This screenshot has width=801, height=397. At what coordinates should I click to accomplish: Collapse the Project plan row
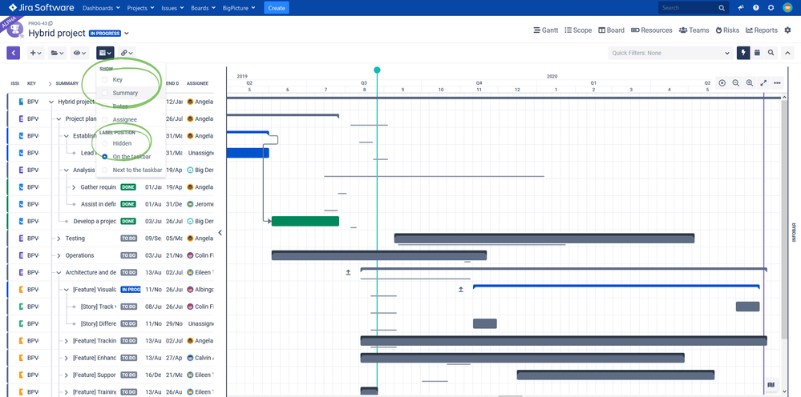pyautogui.click(x=59, y=118)
